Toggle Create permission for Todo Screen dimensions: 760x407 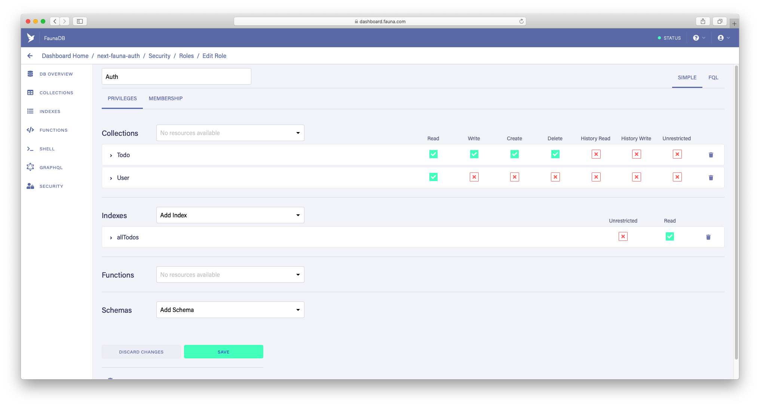[x=515, y=154]
